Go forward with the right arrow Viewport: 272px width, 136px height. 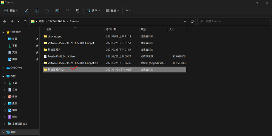point(12,21)
